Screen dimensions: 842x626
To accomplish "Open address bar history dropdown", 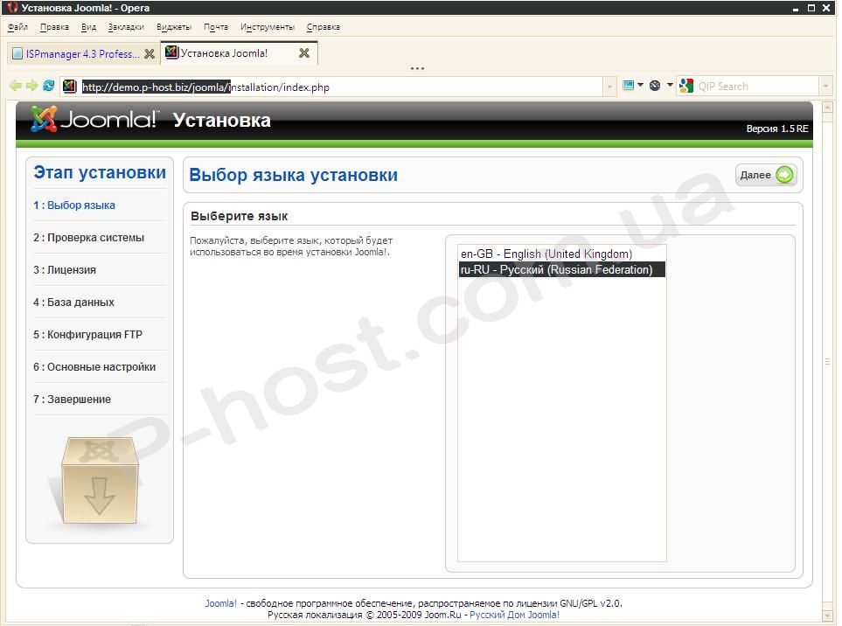I will (609, 87).
